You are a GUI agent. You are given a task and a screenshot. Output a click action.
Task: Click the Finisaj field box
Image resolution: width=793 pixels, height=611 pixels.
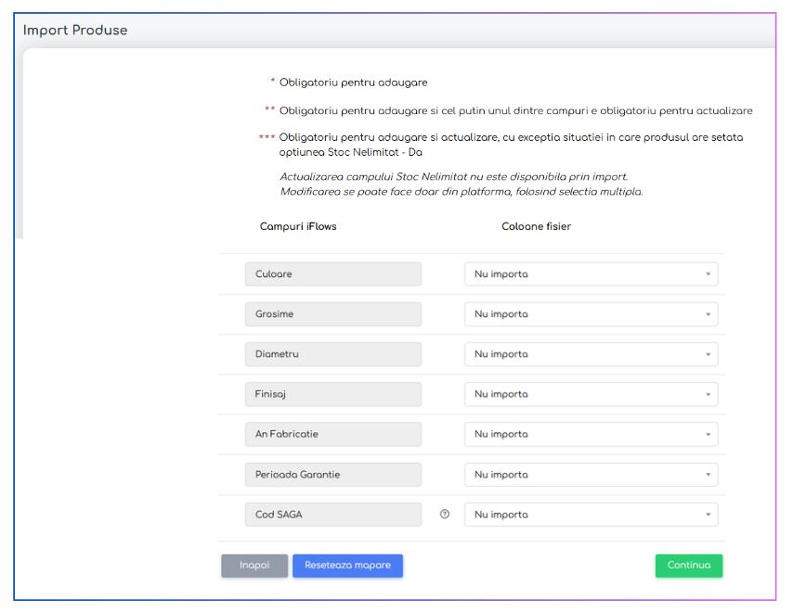332,394
